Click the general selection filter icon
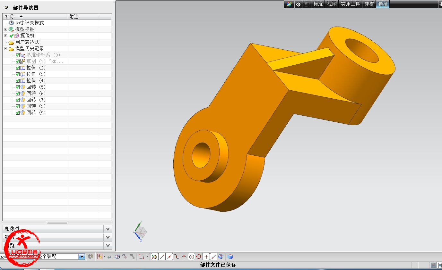Viewport: 442px width, 270px height. click(91, 257)
